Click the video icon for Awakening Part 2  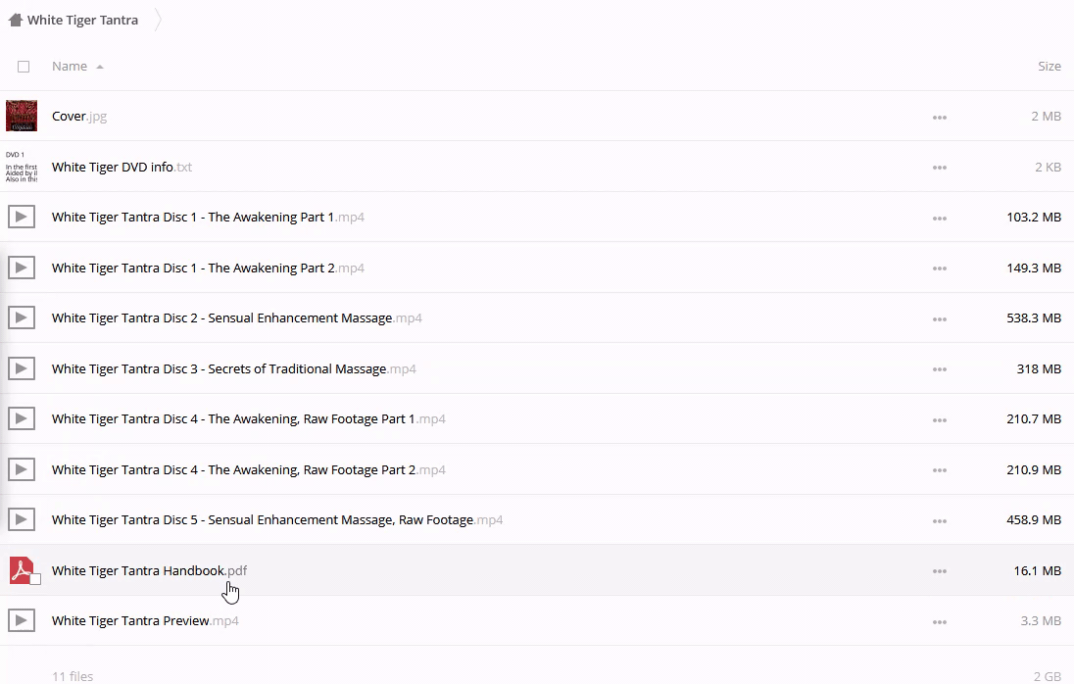(22, 268)
